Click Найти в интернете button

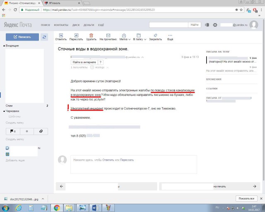point(84,62)
